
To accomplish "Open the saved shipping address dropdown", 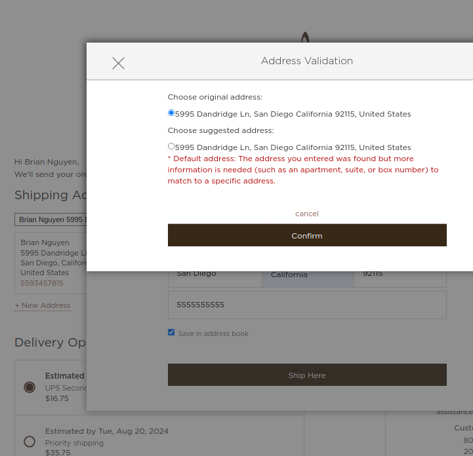I will click(x=51, y=219).
